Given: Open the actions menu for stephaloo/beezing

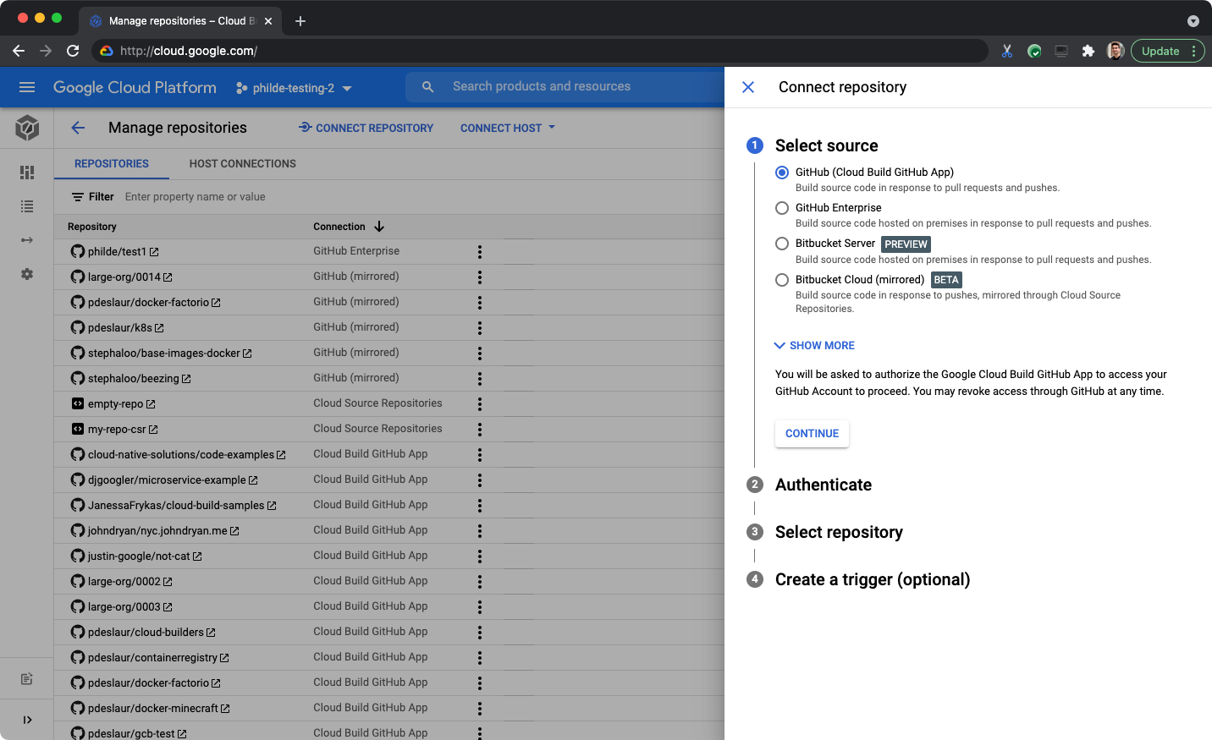Looking at the screenshot, I should point(480,379).
